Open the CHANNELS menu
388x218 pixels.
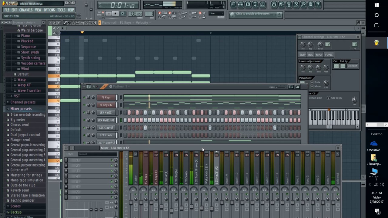26,10
